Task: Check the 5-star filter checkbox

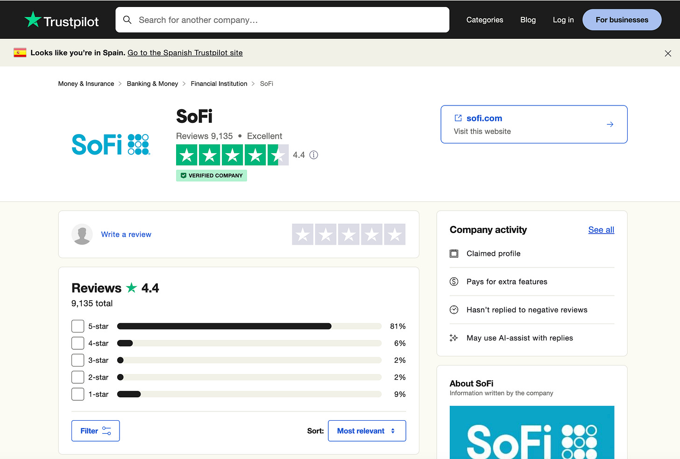Action: pos(78,326)
